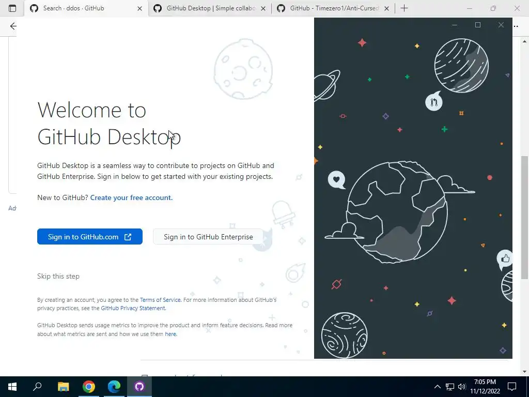
Task: Minimize the GitHub Desktop window
Action: click(x=455, y=25)
